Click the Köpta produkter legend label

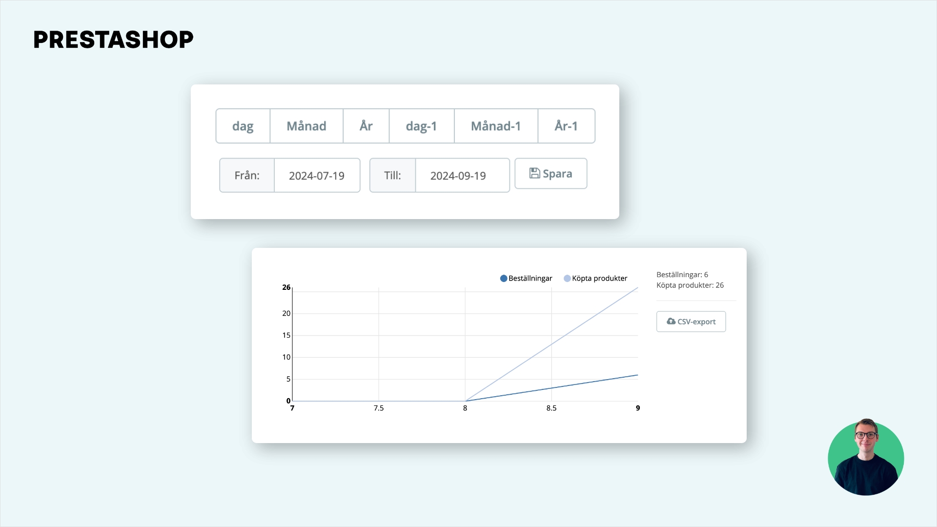point(600,278)
